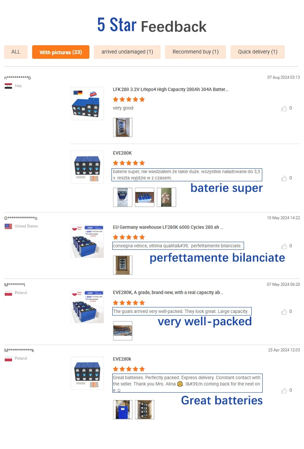The height and width of the screenshot is (449, 304).
Task: Filter reviews by "Recommend buy (1)"
Action: [195, 52]
